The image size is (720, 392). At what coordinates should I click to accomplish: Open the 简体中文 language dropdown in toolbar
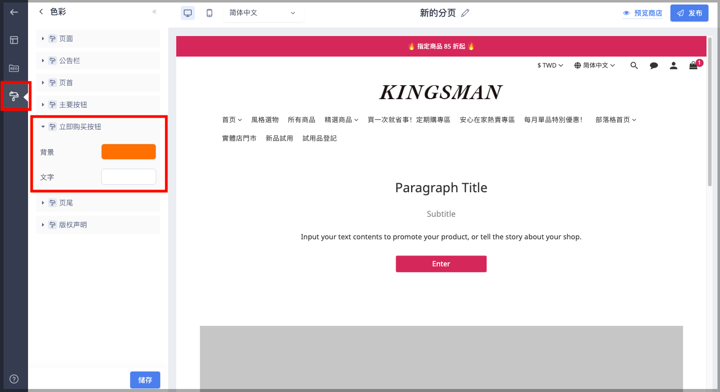coord(263,13)
